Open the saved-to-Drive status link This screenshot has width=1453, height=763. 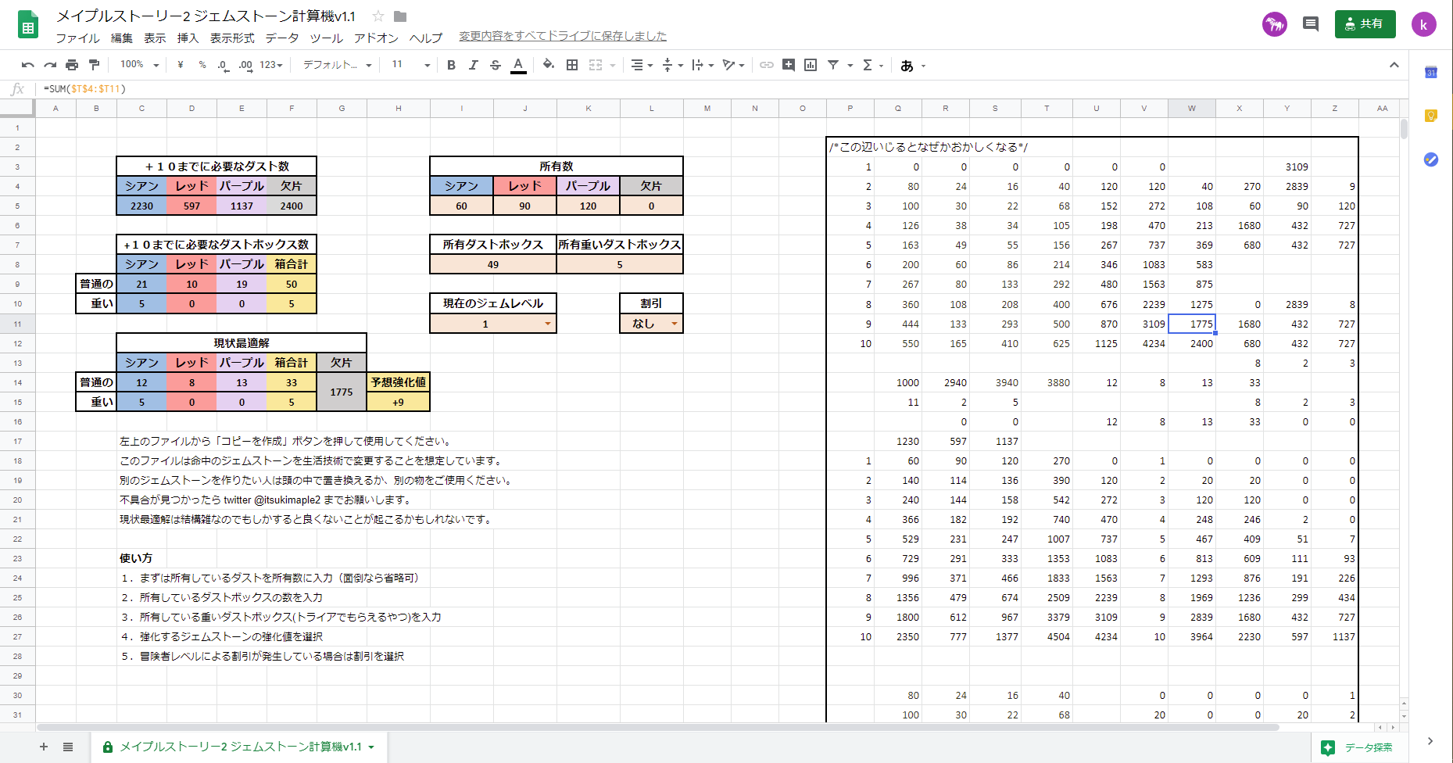pos(563,36)
